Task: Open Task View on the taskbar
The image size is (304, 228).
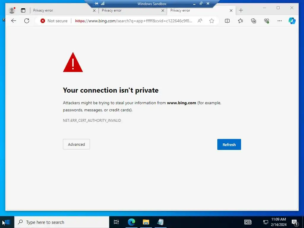Action: (116, 222)
